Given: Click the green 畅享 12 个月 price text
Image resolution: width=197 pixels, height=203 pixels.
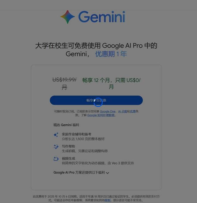Looking at the screenshot, I should pyautogui.click(x=111, y=83).
